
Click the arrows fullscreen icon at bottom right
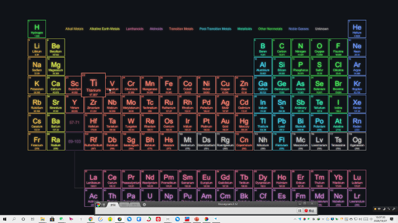(x=389, y=209)
